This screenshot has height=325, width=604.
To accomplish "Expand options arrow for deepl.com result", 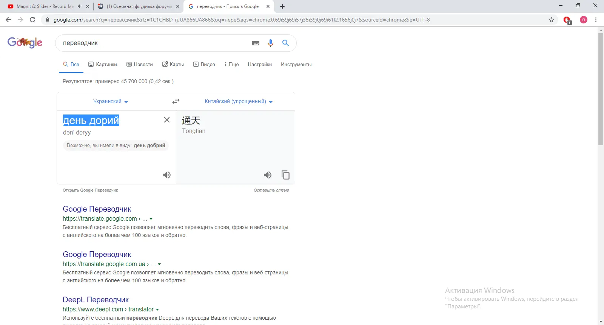I will click(157, 310).
